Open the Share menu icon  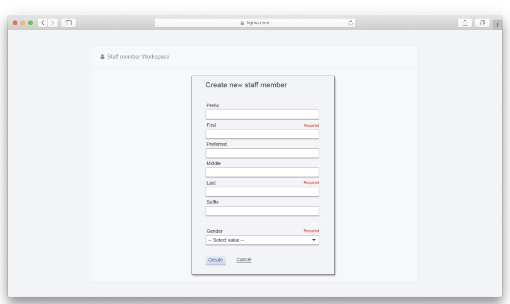pyautogui.click(x=465, y=23)
